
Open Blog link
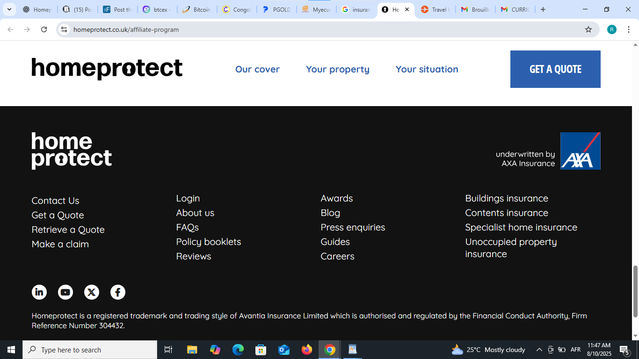tap(330, 213)
